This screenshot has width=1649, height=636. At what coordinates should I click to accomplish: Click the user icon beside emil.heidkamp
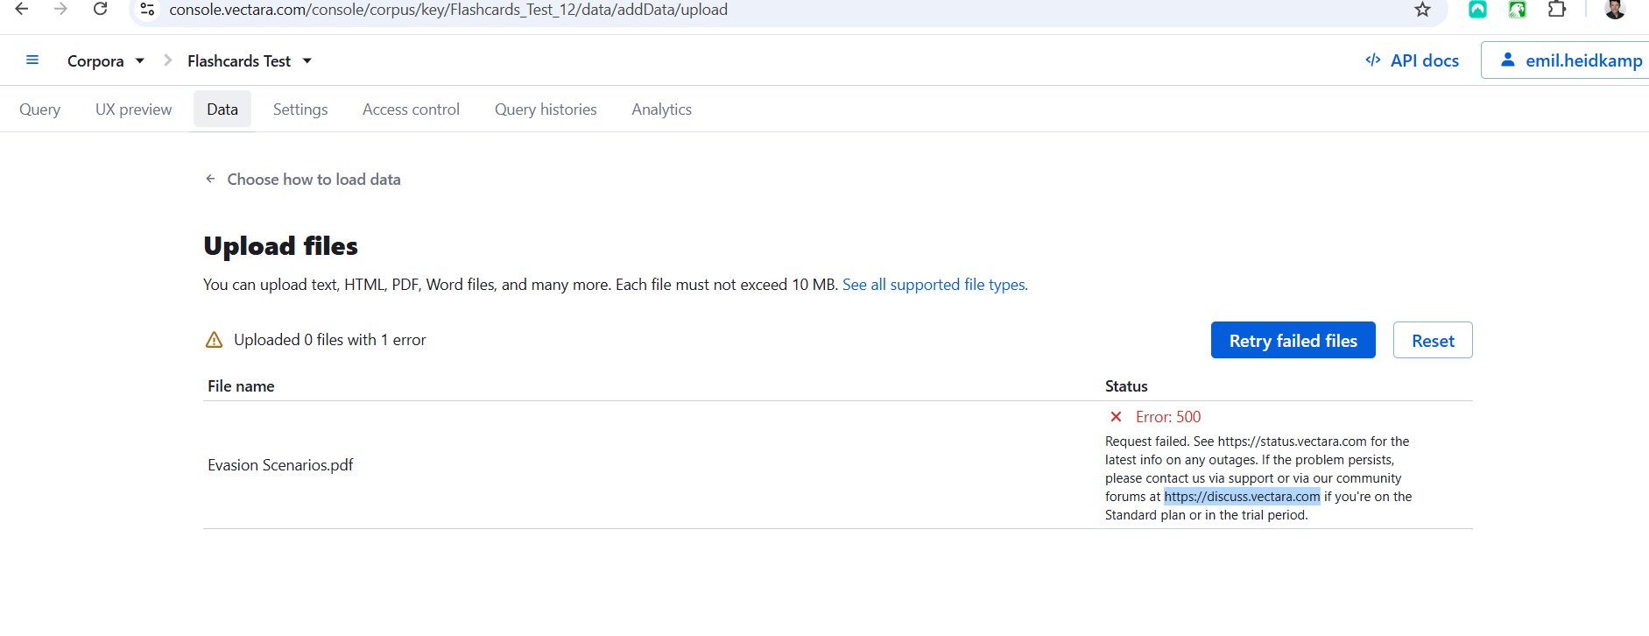(x=1508, y=60)
